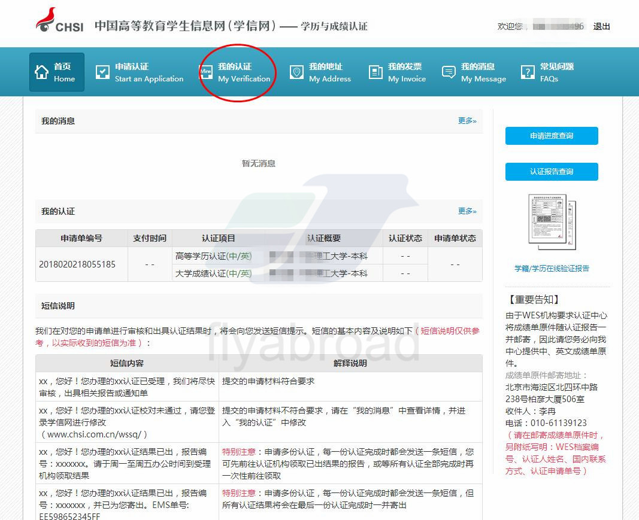Open the 我的认证 My Verification tab
Viewport: 639px width, 520px height.
click(x=244, y=72)
